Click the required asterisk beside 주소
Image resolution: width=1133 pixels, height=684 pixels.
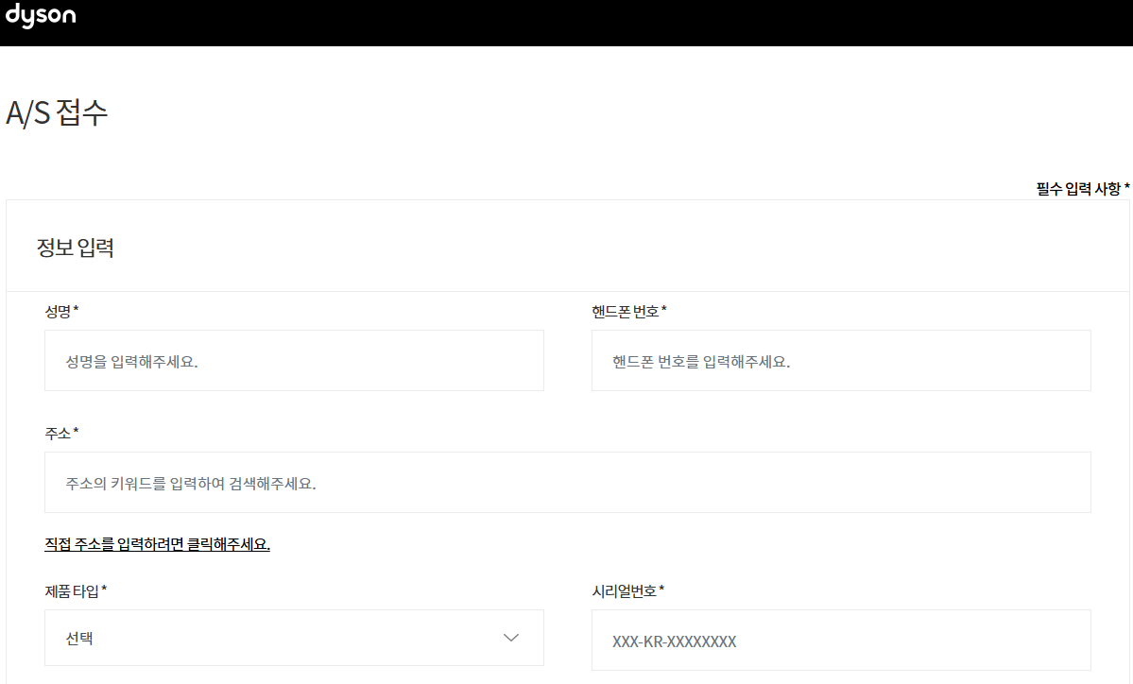coord(77,432)
